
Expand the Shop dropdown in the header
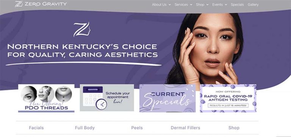click(x=202, y=5)
